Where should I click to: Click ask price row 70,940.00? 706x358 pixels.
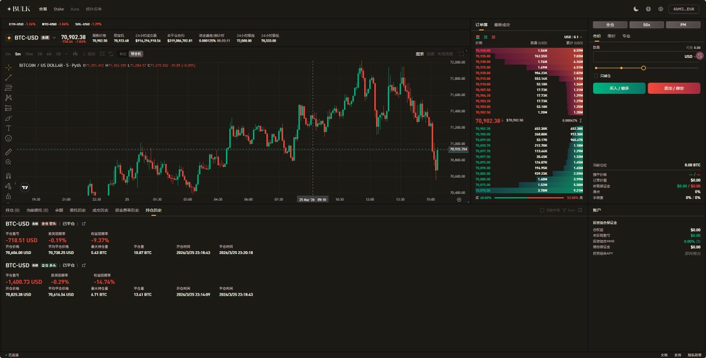tap(529, 51)
